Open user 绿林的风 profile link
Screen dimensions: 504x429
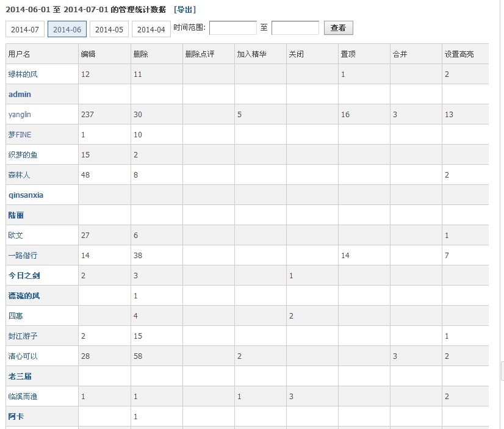pyautogui.click(x=23, y=74)
